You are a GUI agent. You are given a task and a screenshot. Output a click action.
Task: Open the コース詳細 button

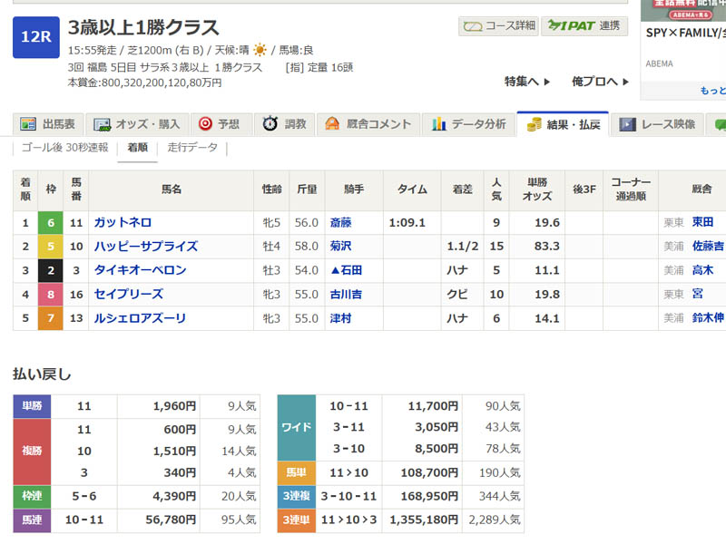(498, 26)
